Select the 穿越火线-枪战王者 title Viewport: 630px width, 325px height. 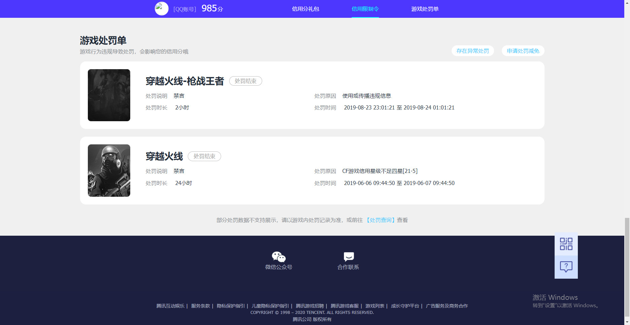(x=185, y=81)
